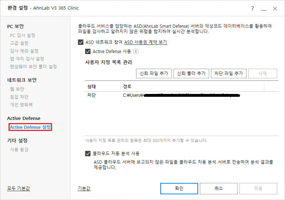Open 고급 설정 menu item
Screen dimensions: 285x200
[x=19, y=43]
